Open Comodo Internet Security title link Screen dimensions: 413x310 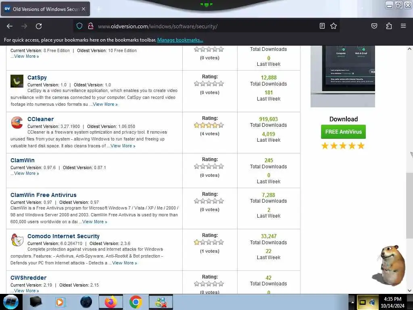pos(63,236)
